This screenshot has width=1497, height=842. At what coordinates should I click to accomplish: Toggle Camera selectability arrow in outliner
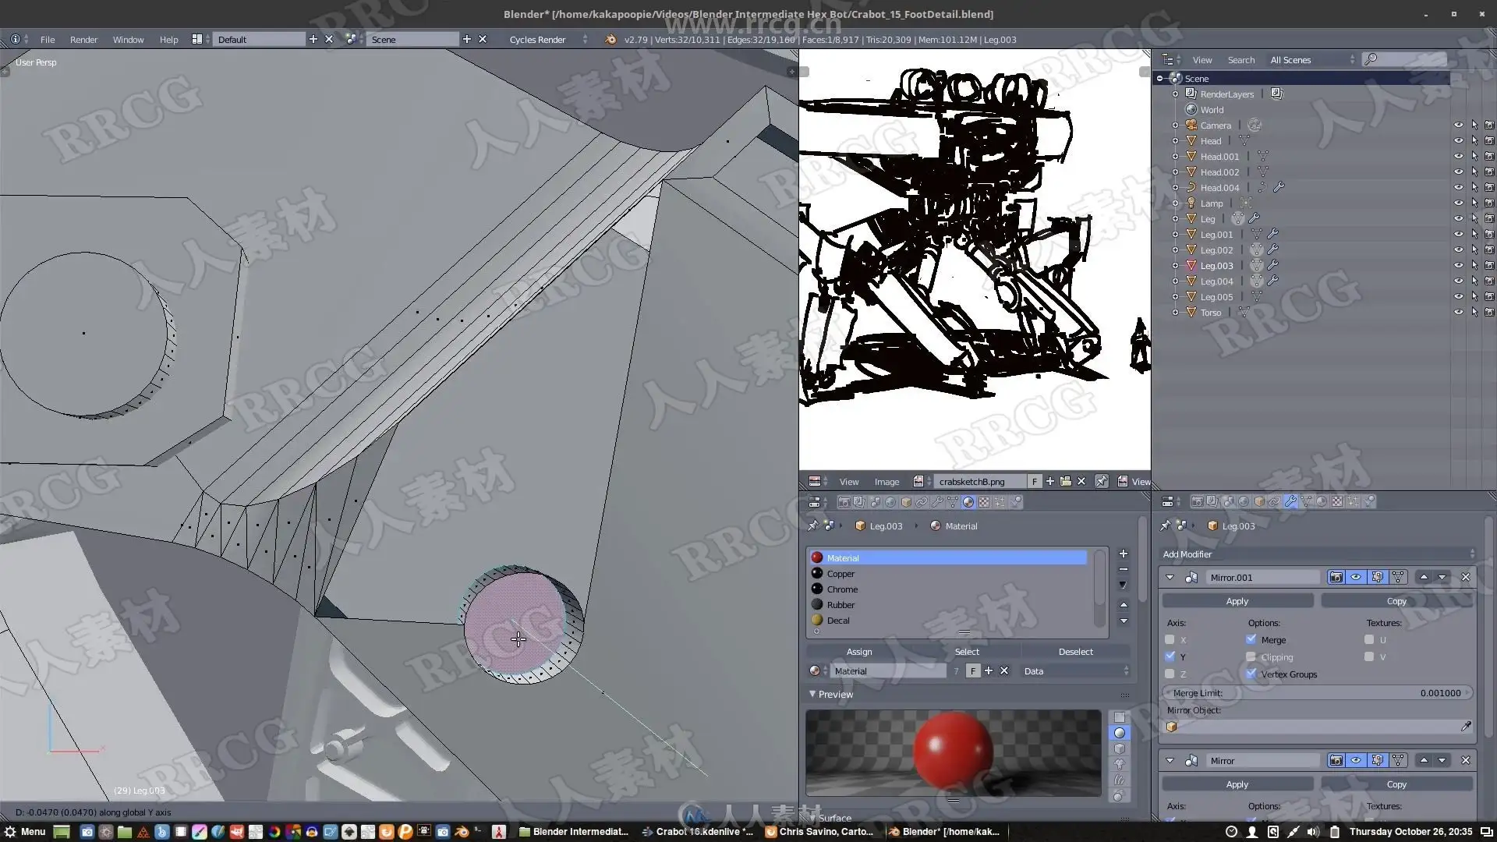pyautogui.click(x=1474, y=125)
